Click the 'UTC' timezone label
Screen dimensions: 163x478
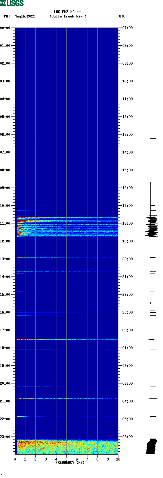(122, 16)
